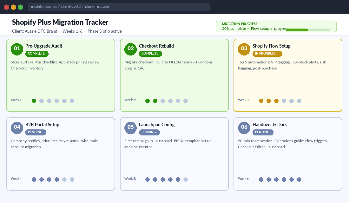
Task: Click the PENDING badge on Handover & Docs
Action: point(263,132)
